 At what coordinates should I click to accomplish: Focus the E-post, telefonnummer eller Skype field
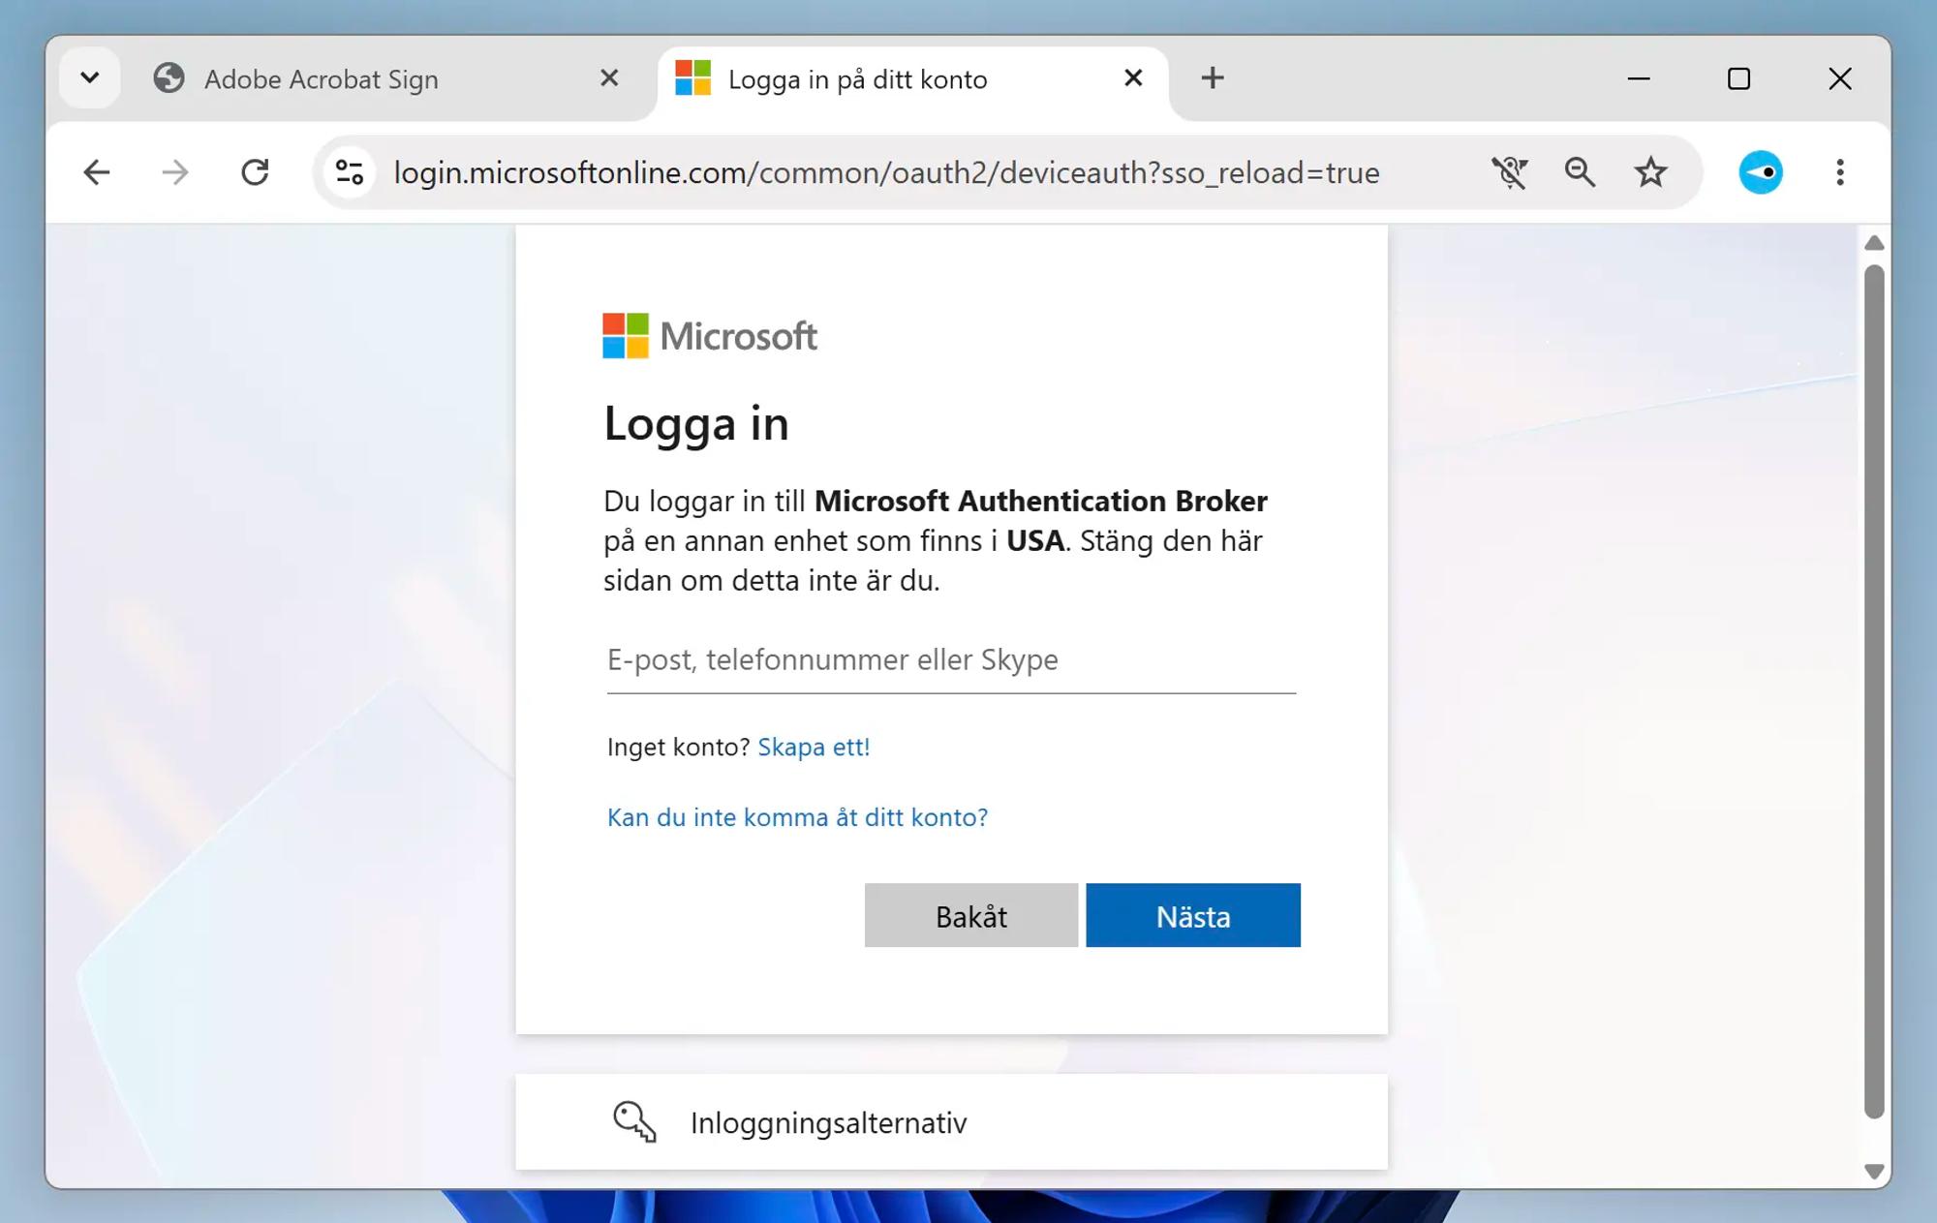click(x=951, y=660)
